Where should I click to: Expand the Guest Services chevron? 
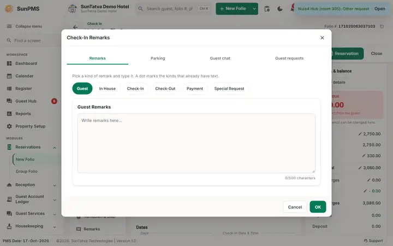pyautogui.click(x=55, y=214)
